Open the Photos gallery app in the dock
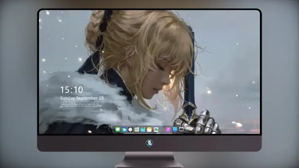The height and width of the screenshot is (168, 299). [x=156, y=130]
